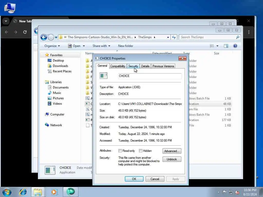Select TheSimps breadcrumb in address bar
263x197 pixels.
(x=145, y=37)
